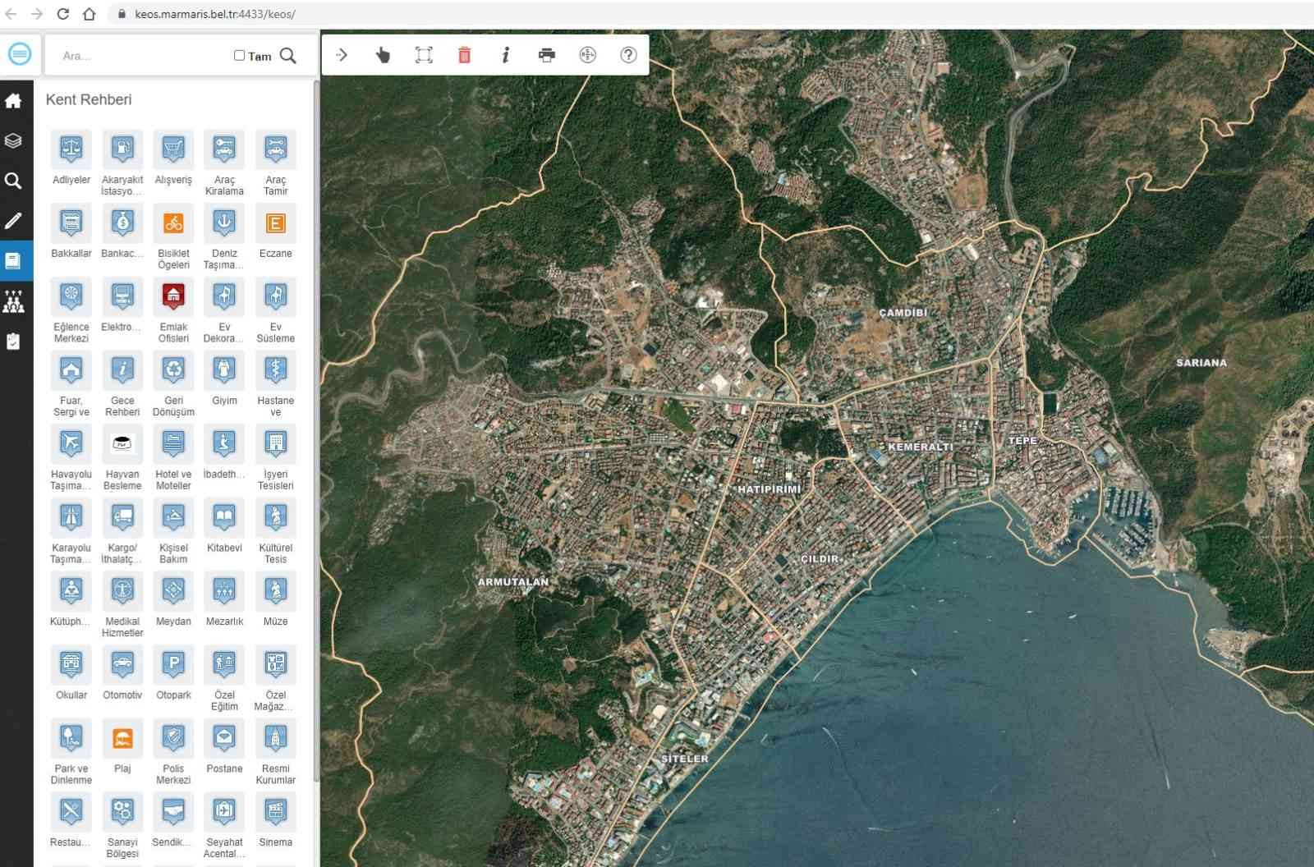
Task: Click the trash delete icon in map toolbar
Action: [464, 55]
